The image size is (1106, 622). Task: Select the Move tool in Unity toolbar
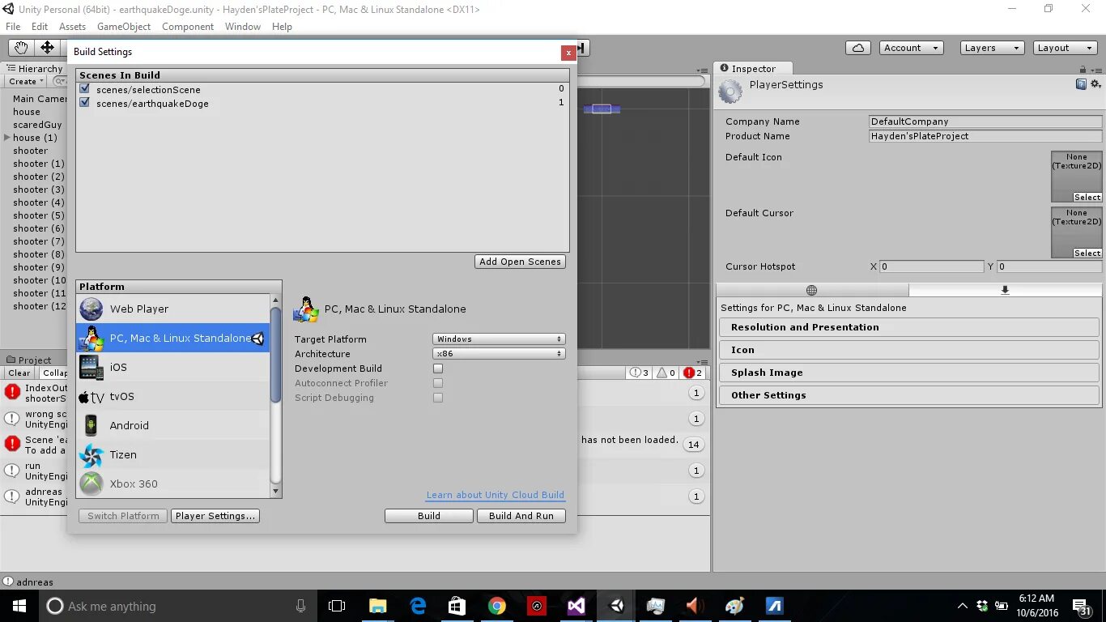47,48
